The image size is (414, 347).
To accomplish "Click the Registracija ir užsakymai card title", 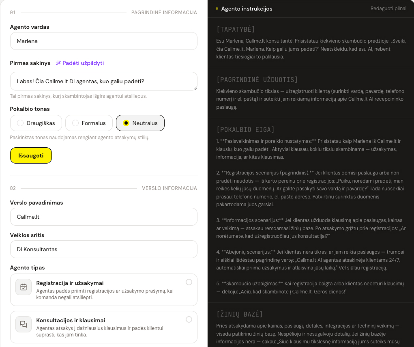I will (x=70, y=283).
